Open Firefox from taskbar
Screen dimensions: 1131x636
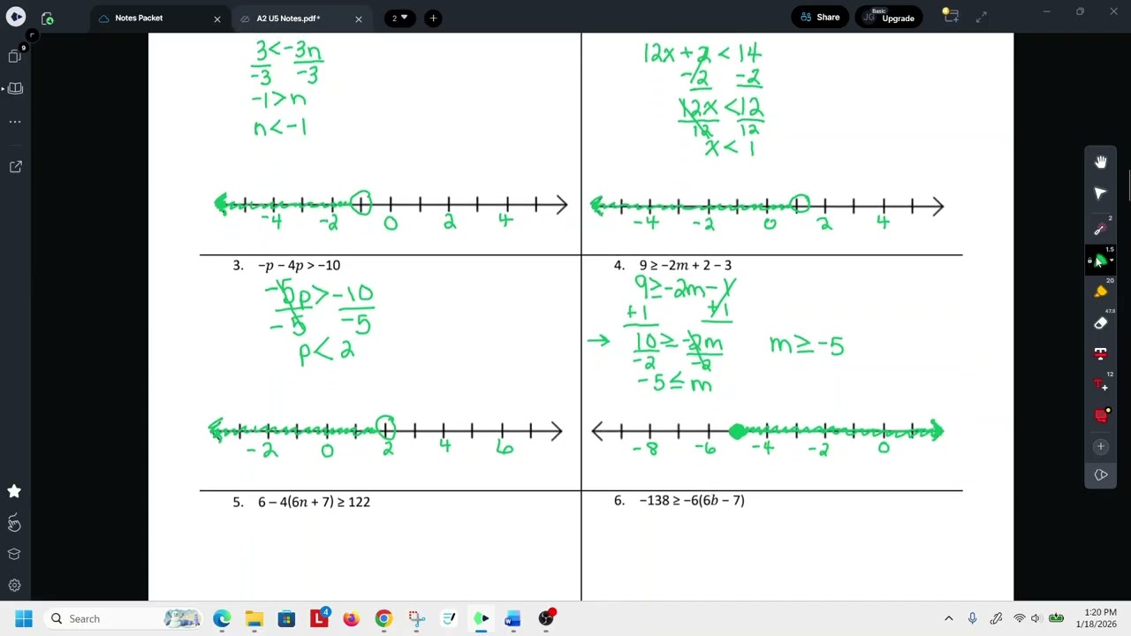[x=351, y=618]
